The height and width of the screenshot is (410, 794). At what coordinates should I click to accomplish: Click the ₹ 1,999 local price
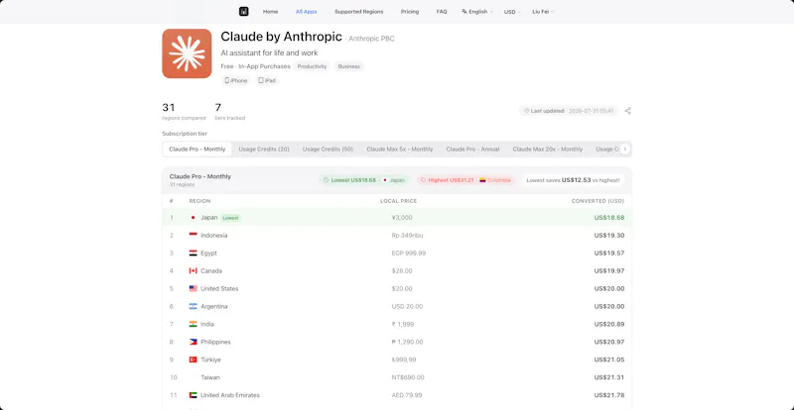(404, 324)
